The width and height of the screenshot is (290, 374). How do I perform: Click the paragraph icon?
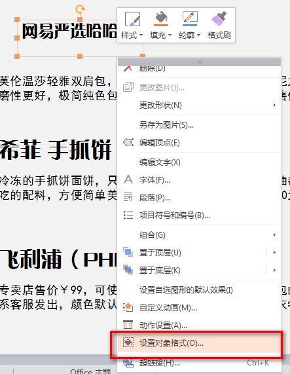[x=128, y=197]
